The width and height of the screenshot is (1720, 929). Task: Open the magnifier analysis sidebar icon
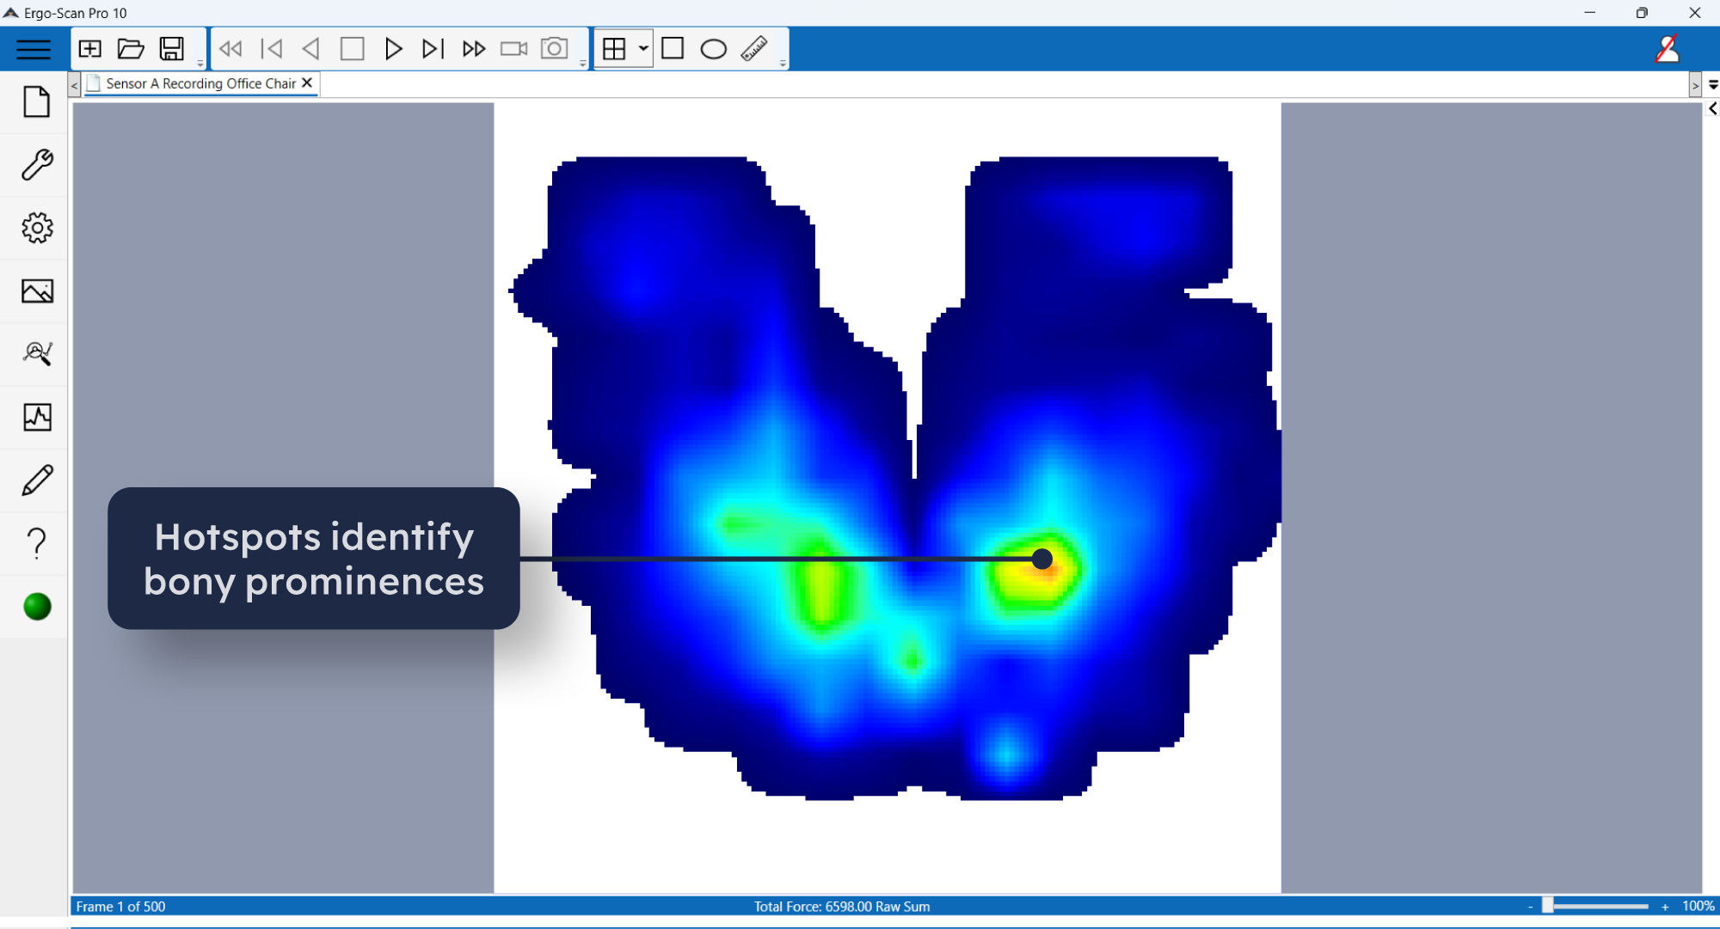coord(37,353)
